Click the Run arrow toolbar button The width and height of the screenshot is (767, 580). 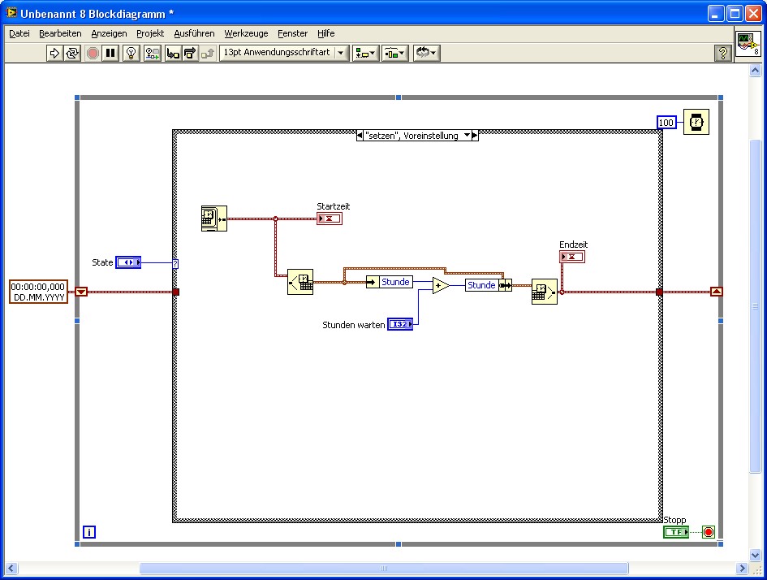point(54,53)
